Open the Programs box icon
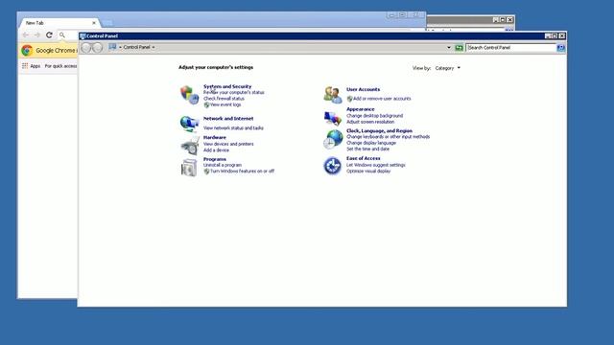 [190, 168]
